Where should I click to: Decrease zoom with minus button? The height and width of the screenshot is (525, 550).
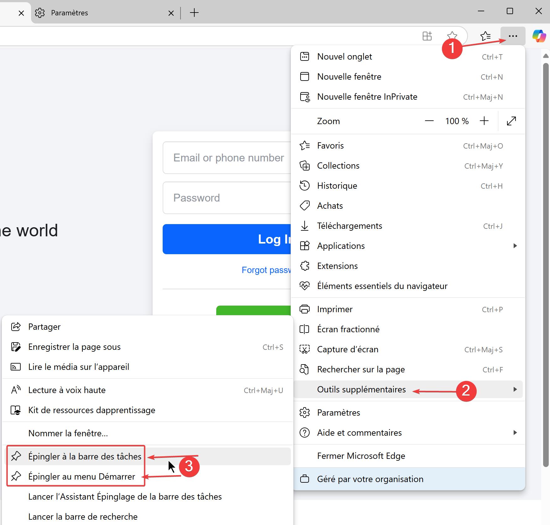[429, 121]
